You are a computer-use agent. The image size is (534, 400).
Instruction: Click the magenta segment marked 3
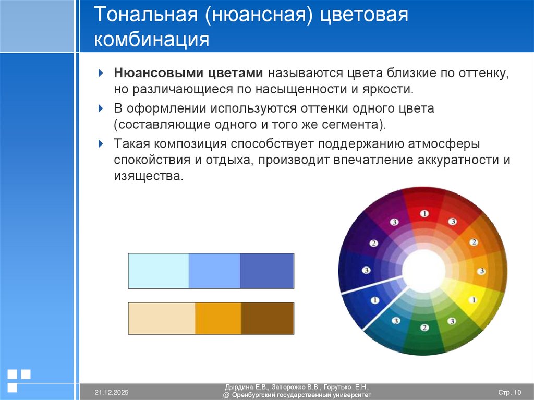(x=395, y=222)
